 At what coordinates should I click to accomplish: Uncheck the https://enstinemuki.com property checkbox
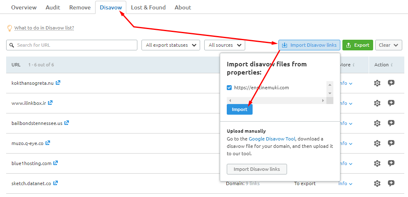[x=229, y=88]
